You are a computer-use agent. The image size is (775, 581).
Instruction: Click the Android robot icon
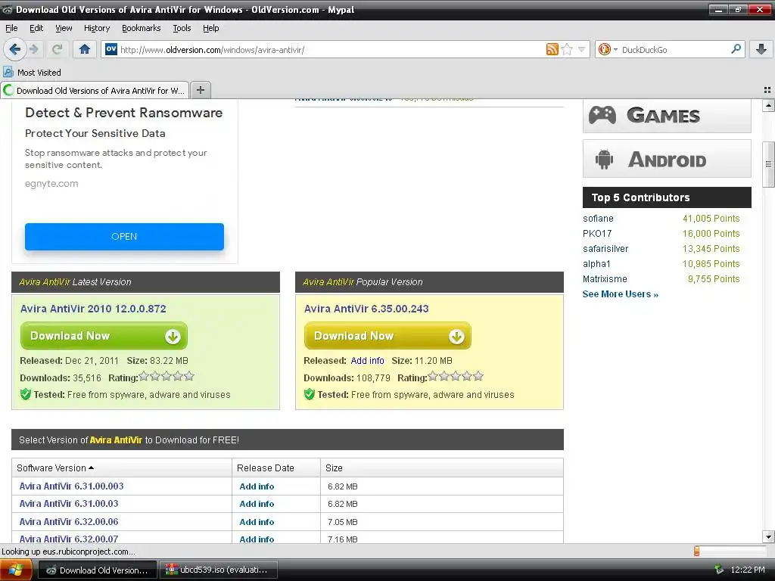[x=604, y=159]
